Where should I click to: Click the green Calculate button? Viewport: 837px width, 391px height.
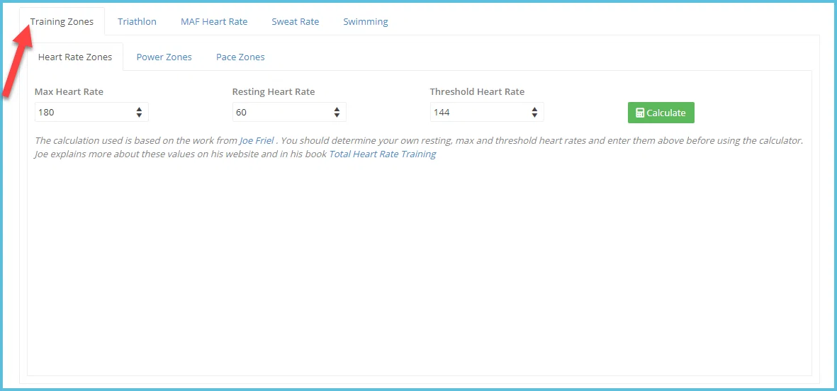pos(661,113)
